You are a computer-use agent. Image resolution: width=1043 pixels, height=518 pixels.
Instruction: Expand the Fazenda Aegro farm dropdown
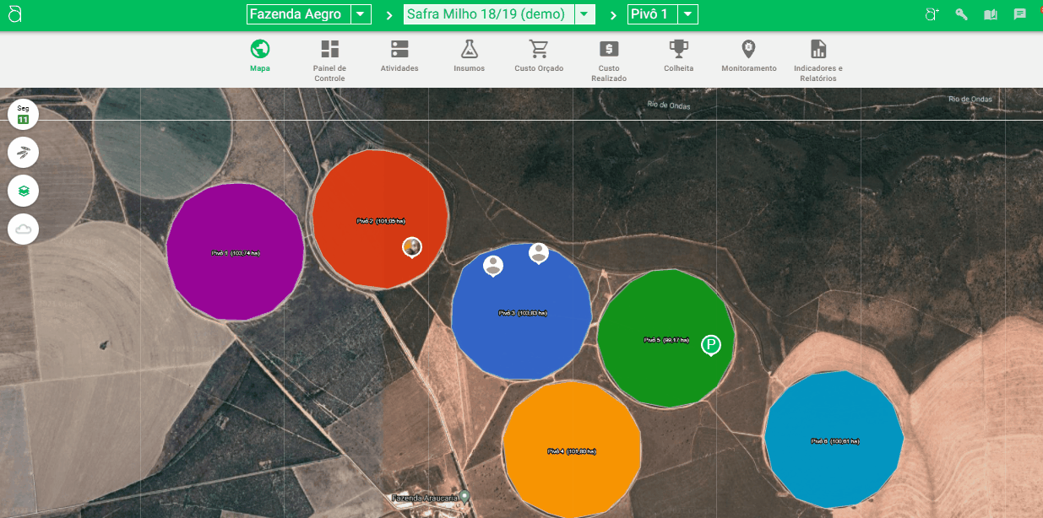point(361,14)
